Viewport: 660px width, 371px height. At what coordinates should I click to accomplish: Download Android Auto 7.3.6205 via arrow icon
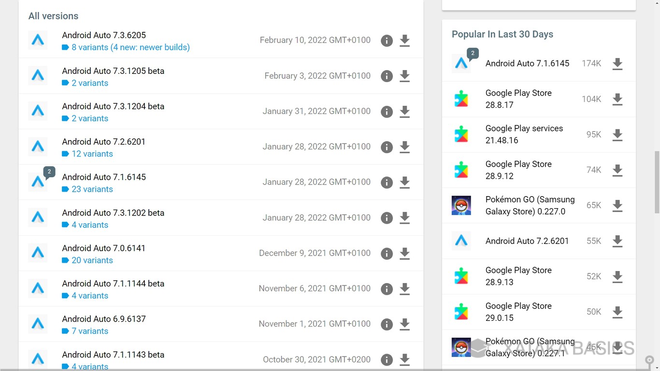click(405, 41)
